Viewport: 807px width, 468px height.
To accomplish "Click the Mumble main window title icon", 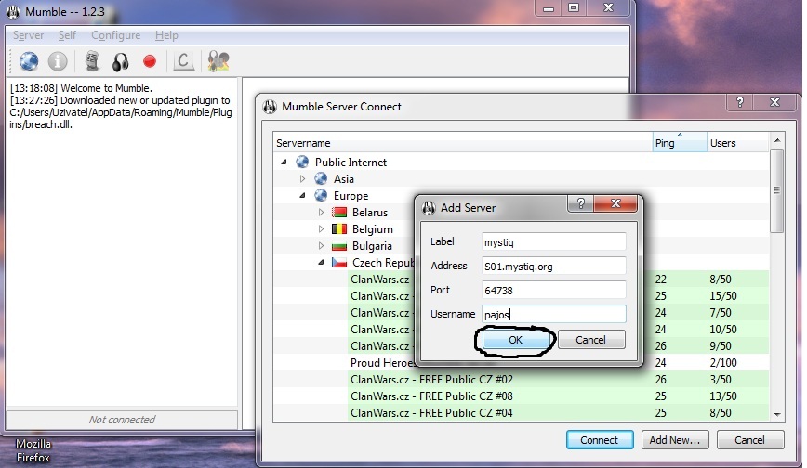I will tap(13, 11).
